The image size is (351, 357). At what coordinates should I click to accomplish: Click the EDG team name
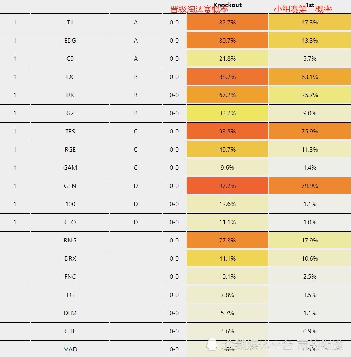(x=70, y=41)
